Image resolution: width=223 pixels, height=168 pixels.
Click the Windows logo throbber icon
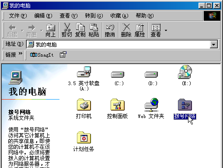(212, 16)
